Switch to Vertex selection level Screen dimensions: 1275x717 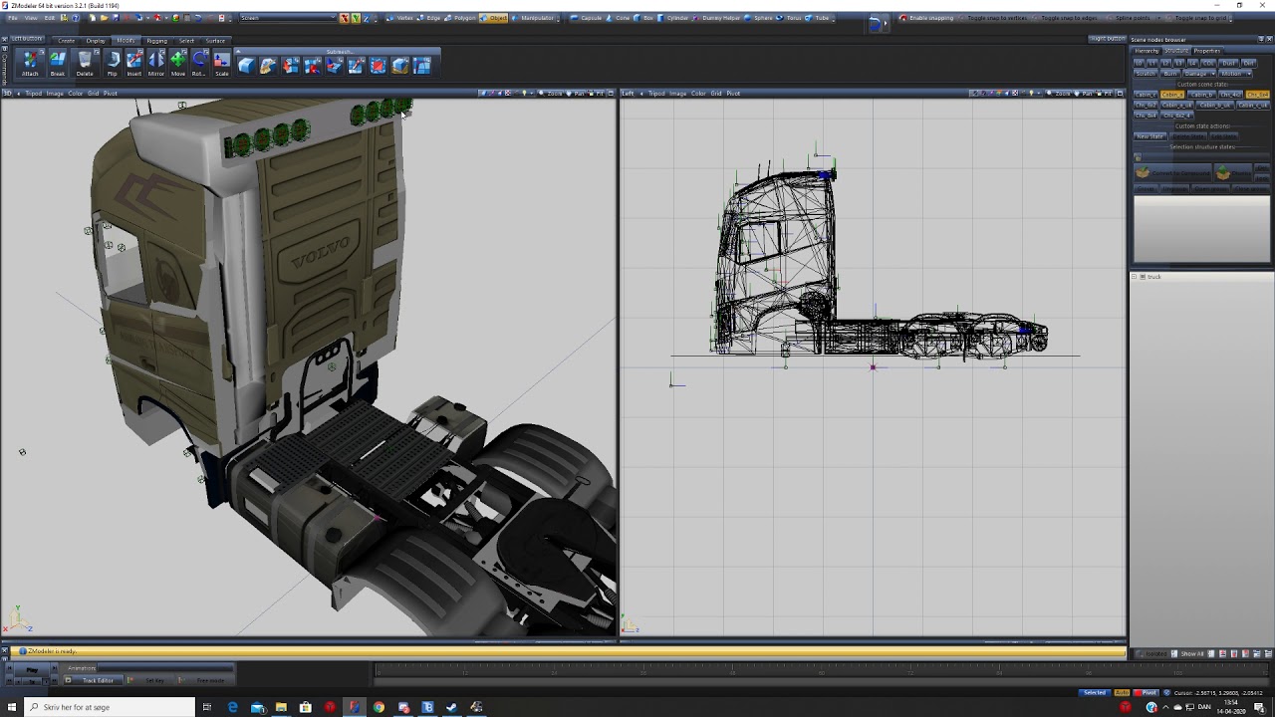[400, 18]
